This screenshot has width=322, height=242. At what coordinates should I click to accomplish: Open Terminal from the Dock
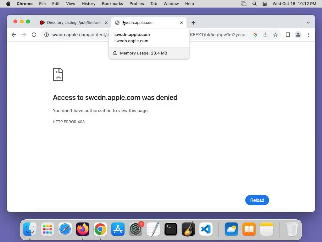[171, 229]
